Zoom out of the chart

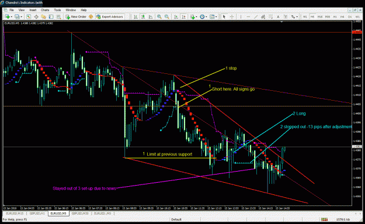pos(166,17)
